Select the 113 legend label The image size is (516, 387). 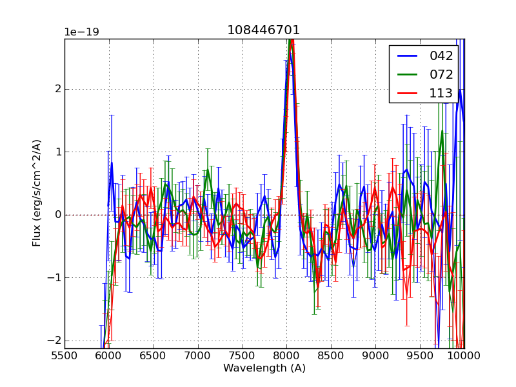pyautogui.click(x=441, y=93)
